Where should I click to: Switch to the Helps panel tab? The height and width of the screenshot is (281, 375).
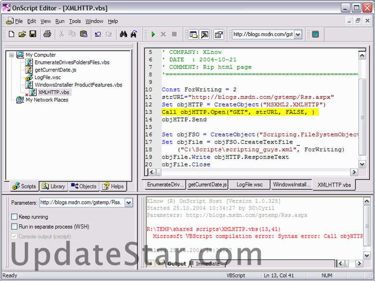tap(113, 186)
